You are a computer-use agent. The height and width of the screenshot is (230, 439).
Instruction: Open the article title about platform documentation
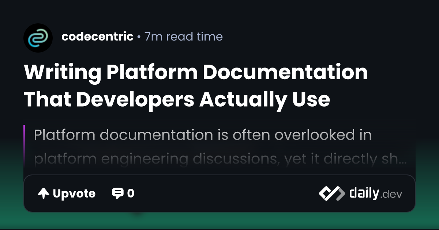pos(196,86)
